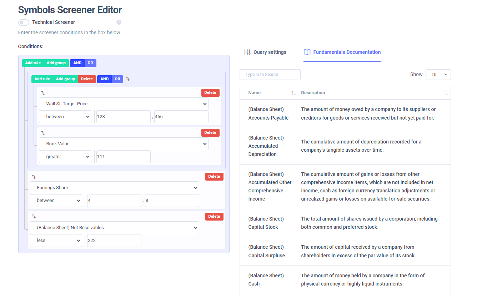
Task: Delete the Earnings Share rule
Action: coord(214,177)
